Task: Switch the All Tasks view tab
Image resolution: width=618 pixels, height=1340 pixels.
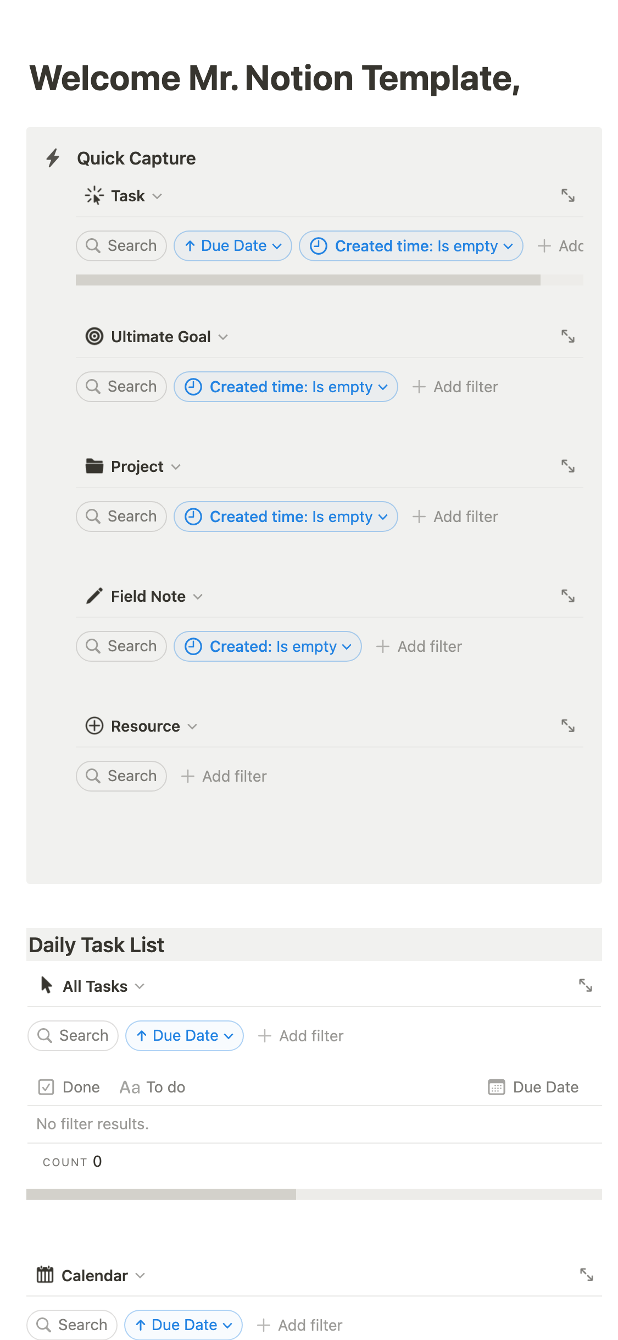Action: tap(93, 986)
